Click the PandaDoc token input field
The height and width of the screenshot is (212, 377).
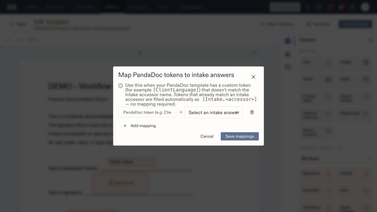point(147,112)
